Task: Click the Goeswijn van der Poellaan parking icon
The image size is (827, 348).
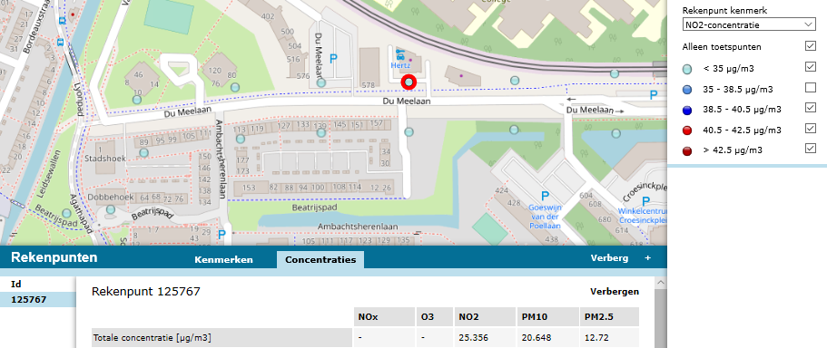Action: click(545, 196)
